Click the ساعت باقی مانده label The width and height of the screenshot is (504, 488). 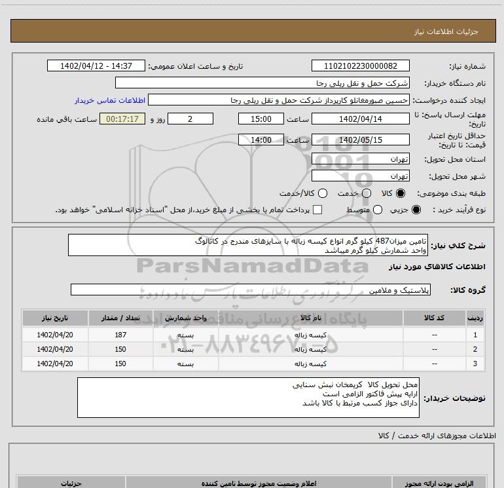[67, 119]
